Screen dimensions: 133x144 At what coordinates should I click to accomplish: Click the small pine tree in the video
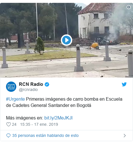tap(39, 46)
